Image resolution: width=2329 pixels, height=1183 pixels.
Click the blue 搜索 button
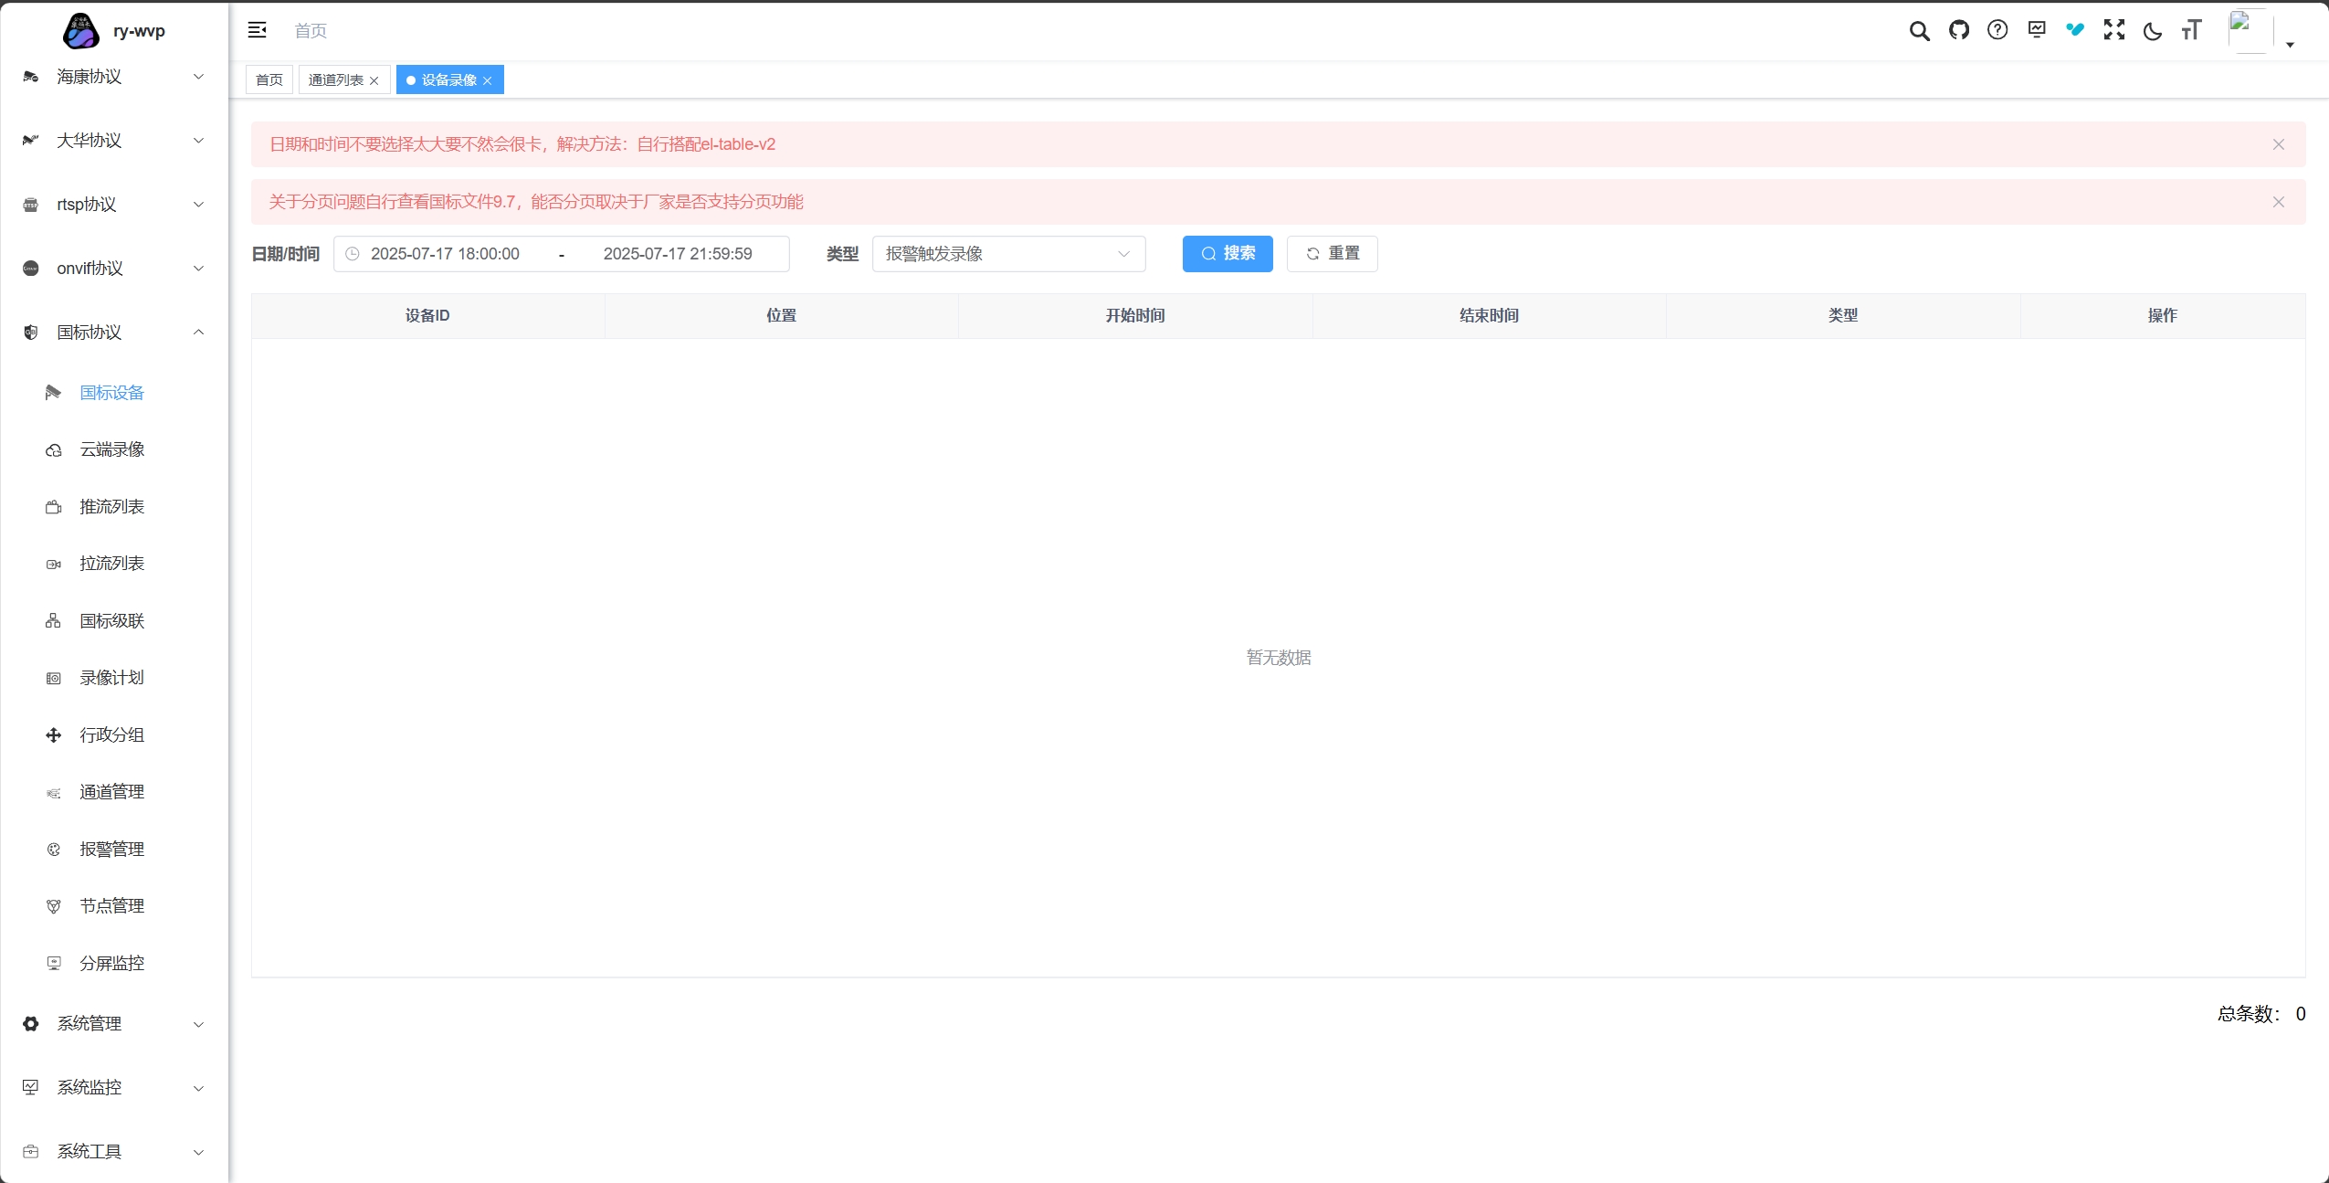pos(1227,254)
